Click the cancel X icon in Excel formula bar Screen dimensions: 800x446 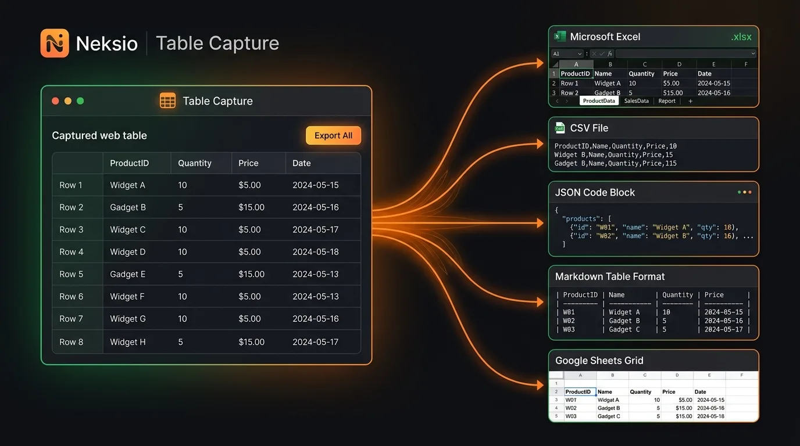(x=594, y=53)
